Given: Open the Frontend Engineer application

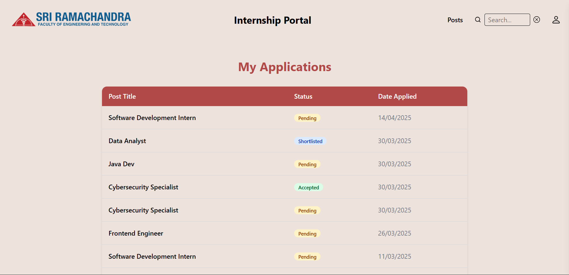Looking at the screenshot, I should tap(136, 233).
